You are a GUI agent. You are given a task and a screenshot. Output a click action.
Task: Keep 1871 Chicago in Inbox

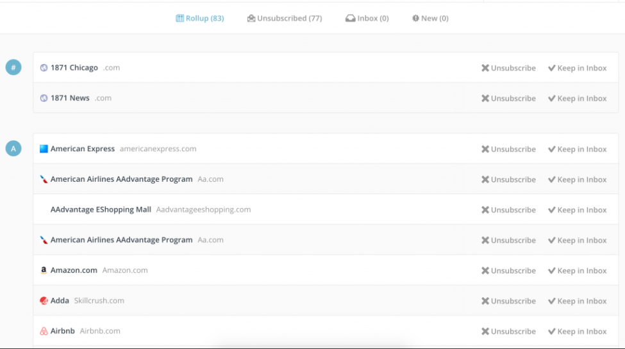click(x=577, y=68)
